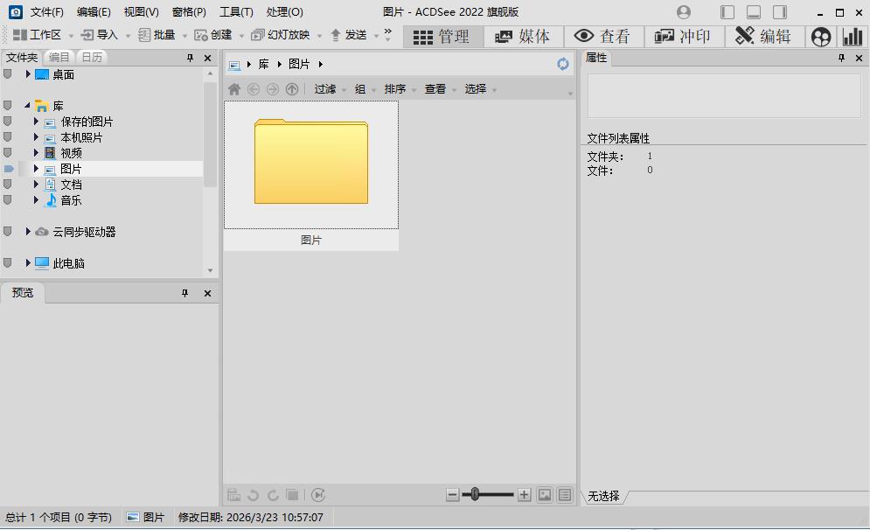Zoom in with the + button
870x530 pixels.
click(x=524, y=494)
